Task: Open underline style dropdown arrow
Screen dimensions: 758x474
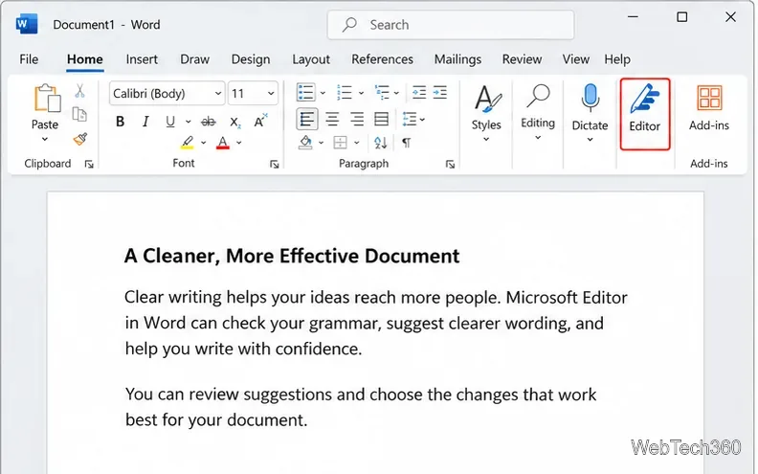Action: [188, 122]
